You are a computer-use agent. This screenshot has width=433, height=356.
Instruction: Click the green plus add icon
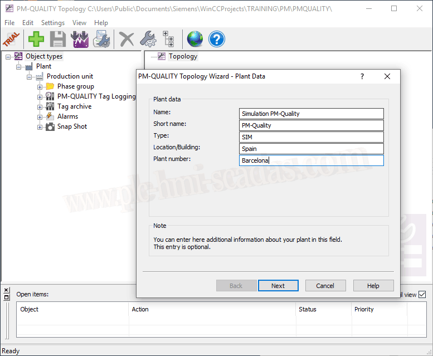click(x=36, y=39)
